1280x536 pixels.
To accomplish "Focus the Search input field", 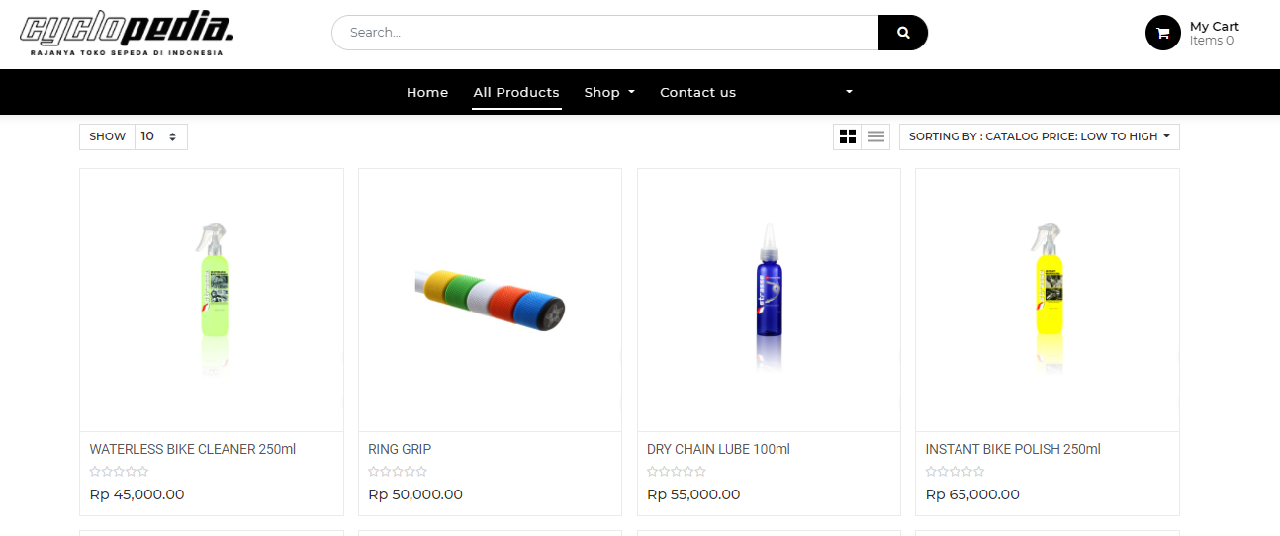I will click(603, 33).
